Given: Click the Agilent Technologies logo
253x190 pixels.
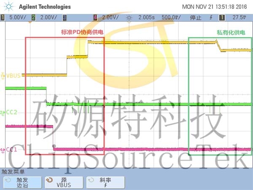Looking at the screenshot, I should [9, 7].
